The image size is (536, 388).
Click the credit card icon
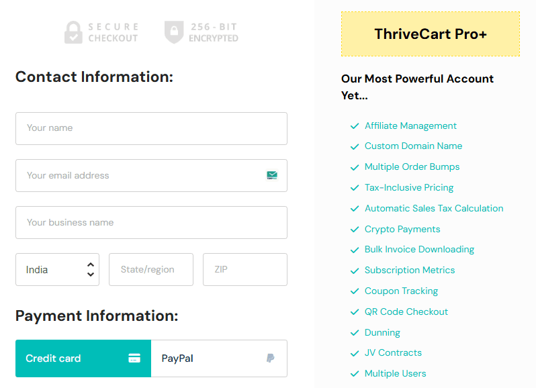click(134, 358)
